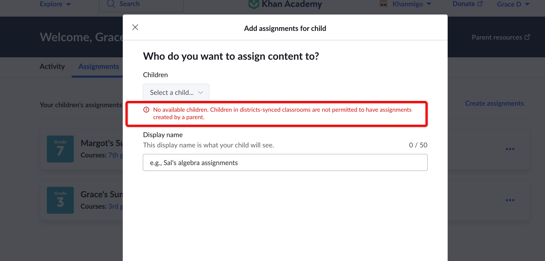Click the red error alert icon

146,110
